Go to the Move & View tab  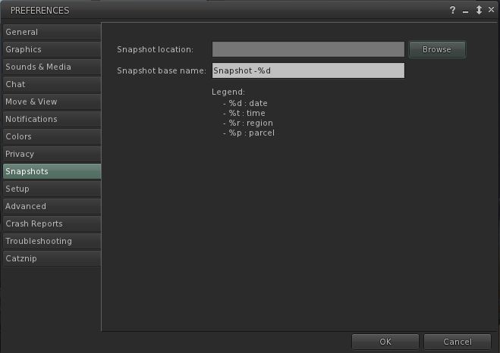click(51, 102)
